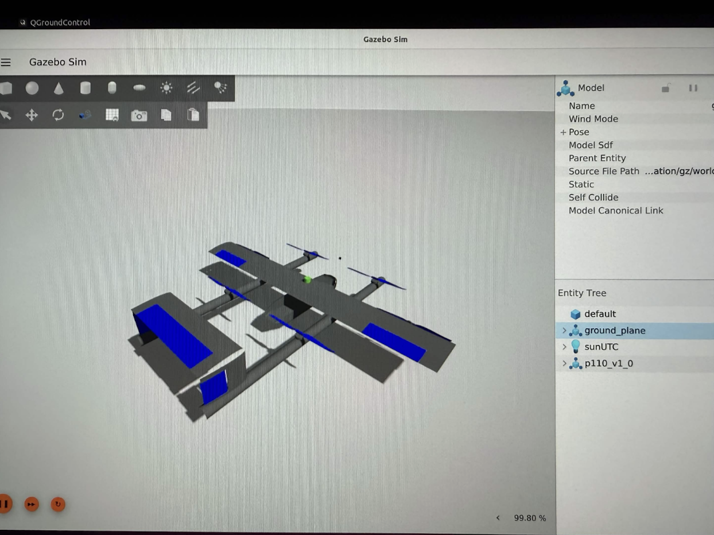This screenshot has height=535, width=714.
Task: Select ground_plane in Entity Tree
Action: [x=615, y=331]
